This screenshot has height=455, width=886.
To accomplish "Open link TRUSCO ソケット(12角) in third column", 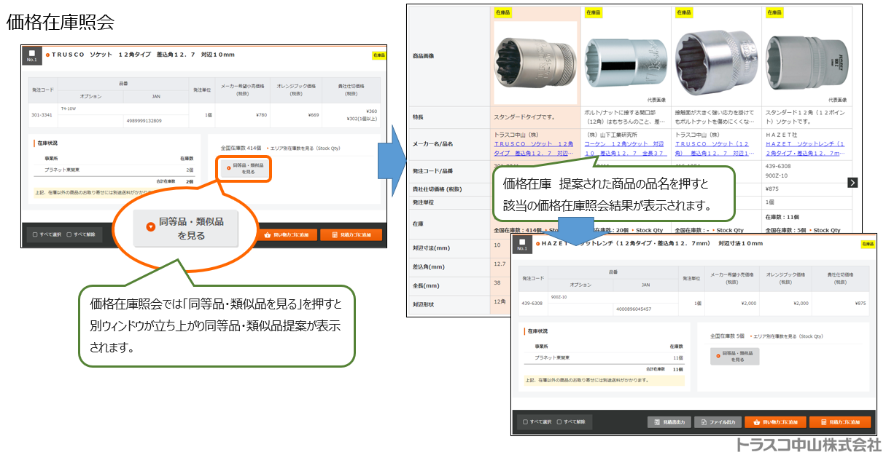I will tap(716, 149).
